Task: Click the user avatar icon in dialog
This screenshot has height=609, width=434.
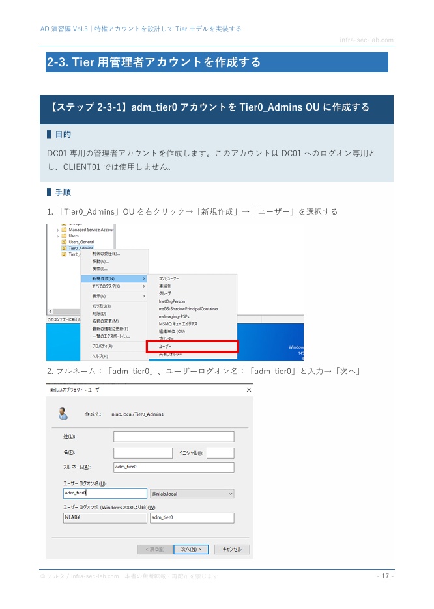Action: tap(63, 414)
